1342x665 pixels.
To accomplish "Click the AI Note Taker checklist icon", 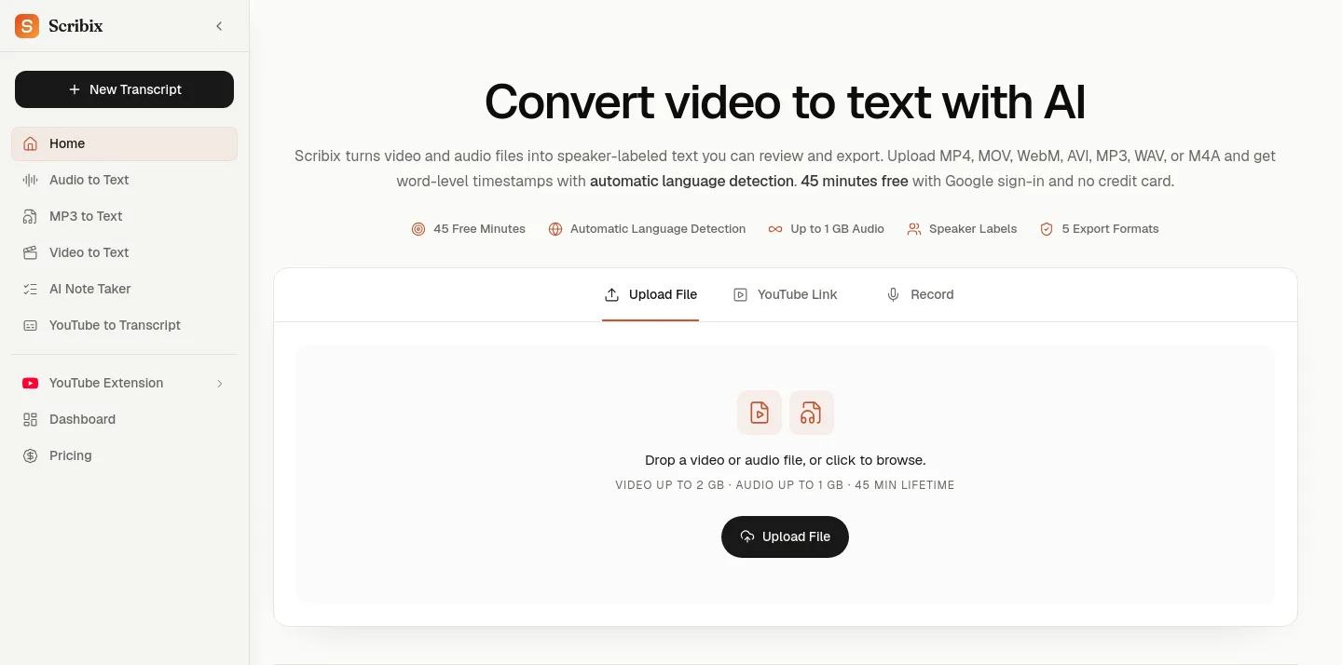I will click(31, 289).
